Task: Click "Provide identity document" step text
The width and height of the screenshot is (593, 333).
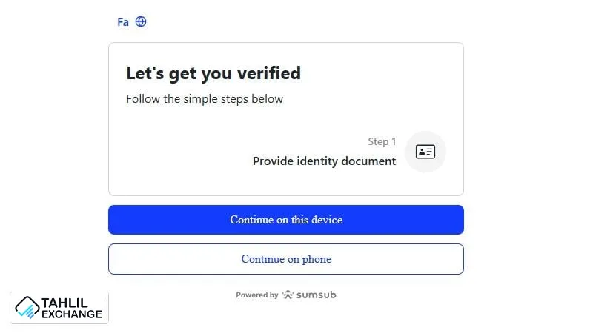Action: click(324, 161)
